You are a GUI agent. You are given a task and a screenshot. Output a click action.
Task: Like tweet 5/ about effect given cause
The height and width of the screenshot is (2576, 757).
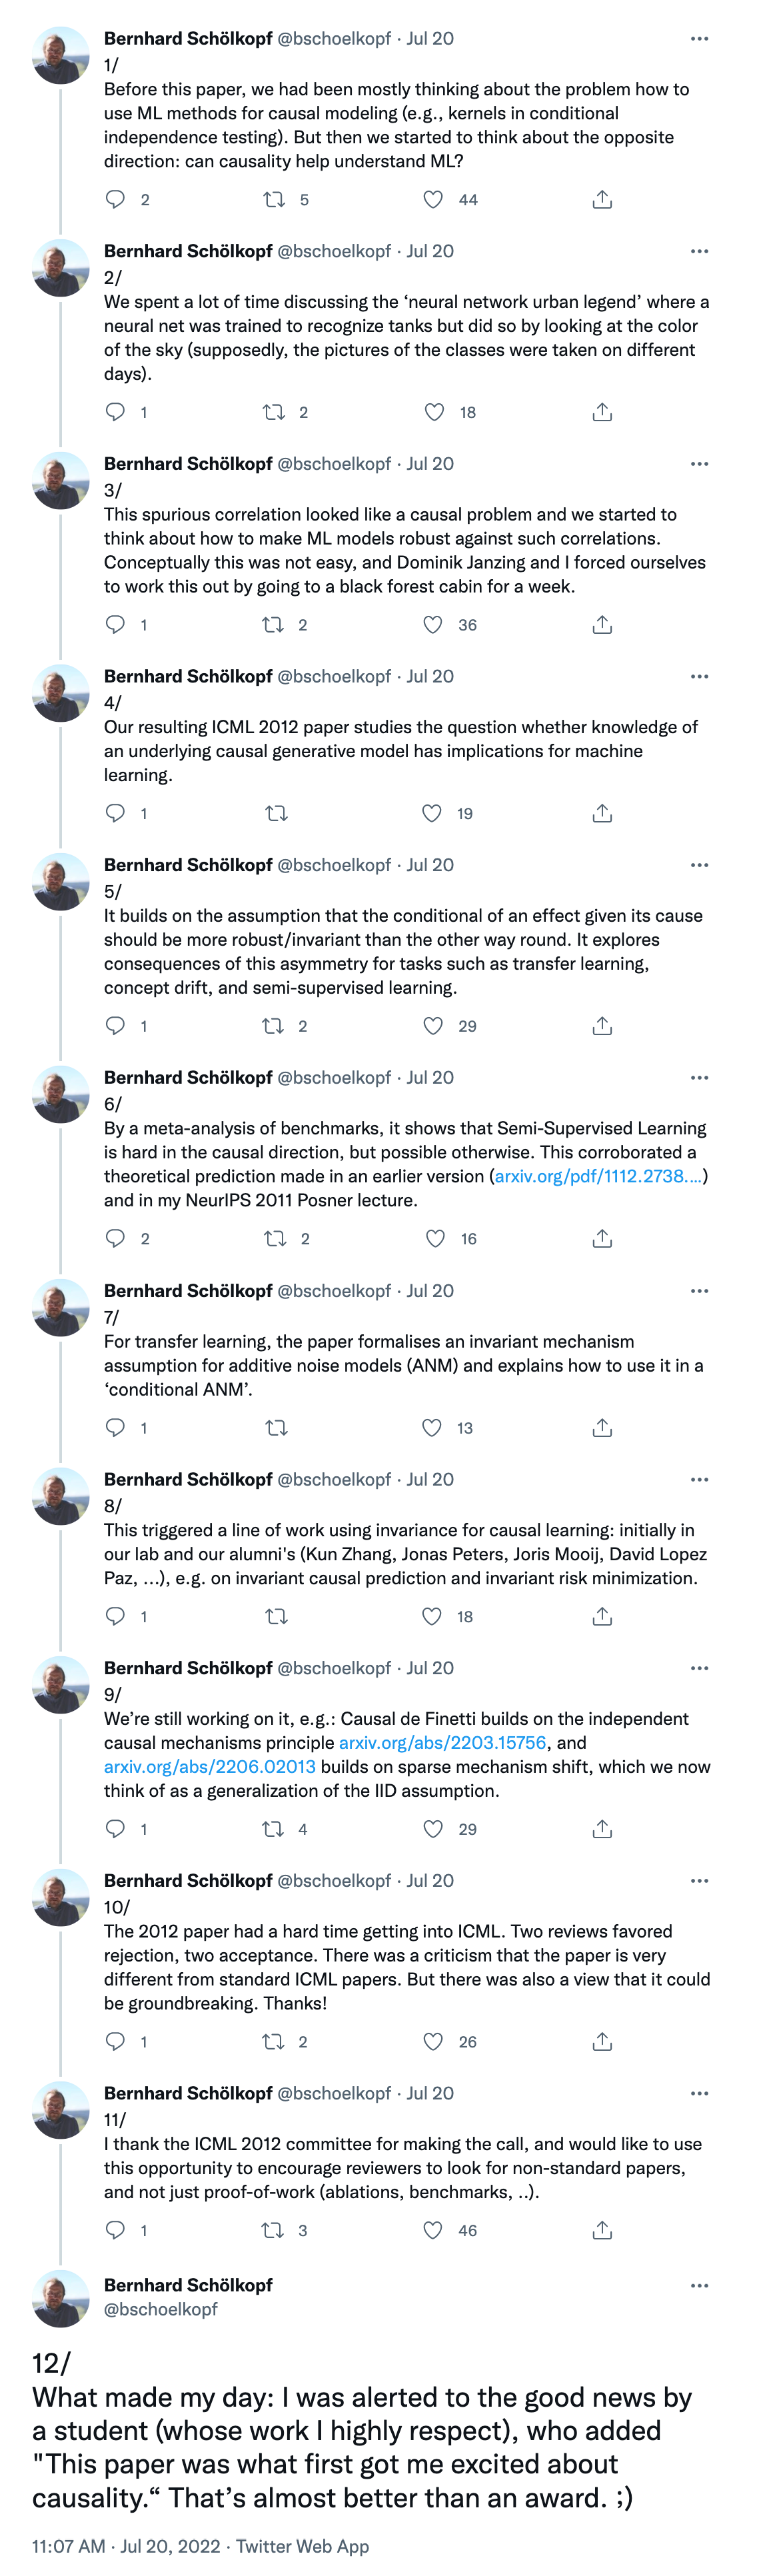point(433,1026)
